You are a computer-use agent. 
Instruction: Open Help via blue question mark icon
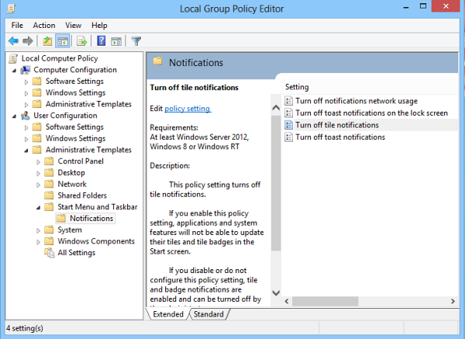click(101, 41)
